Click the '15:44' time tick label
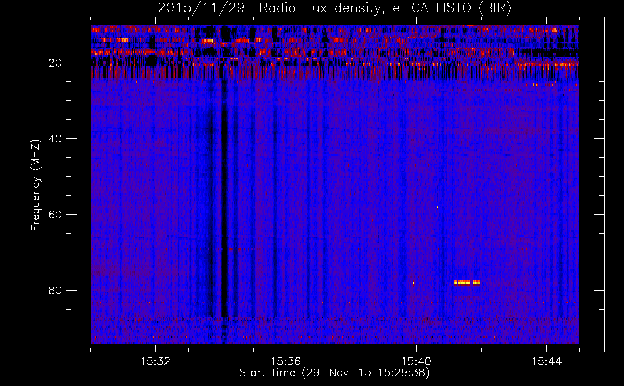This screenshot has height=386, width=624. click(x=546, y=362)
